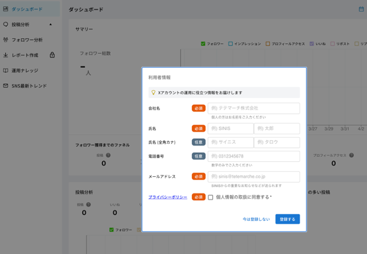
Task: Click the download icon beside レポート作成
Action: coord(5,55)
